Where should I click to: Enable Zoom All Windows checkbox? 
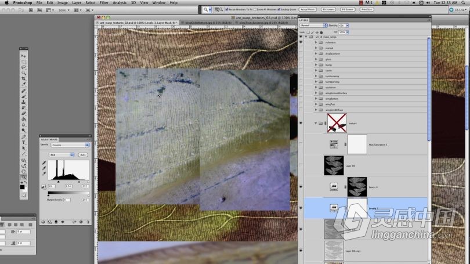255,10
